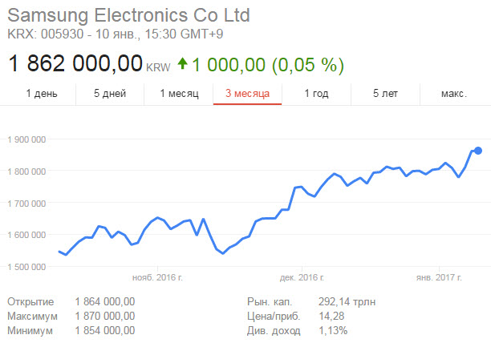The image size is (491, 347).
Task: Select the 3 месяца tab
Action: [247, 94]
